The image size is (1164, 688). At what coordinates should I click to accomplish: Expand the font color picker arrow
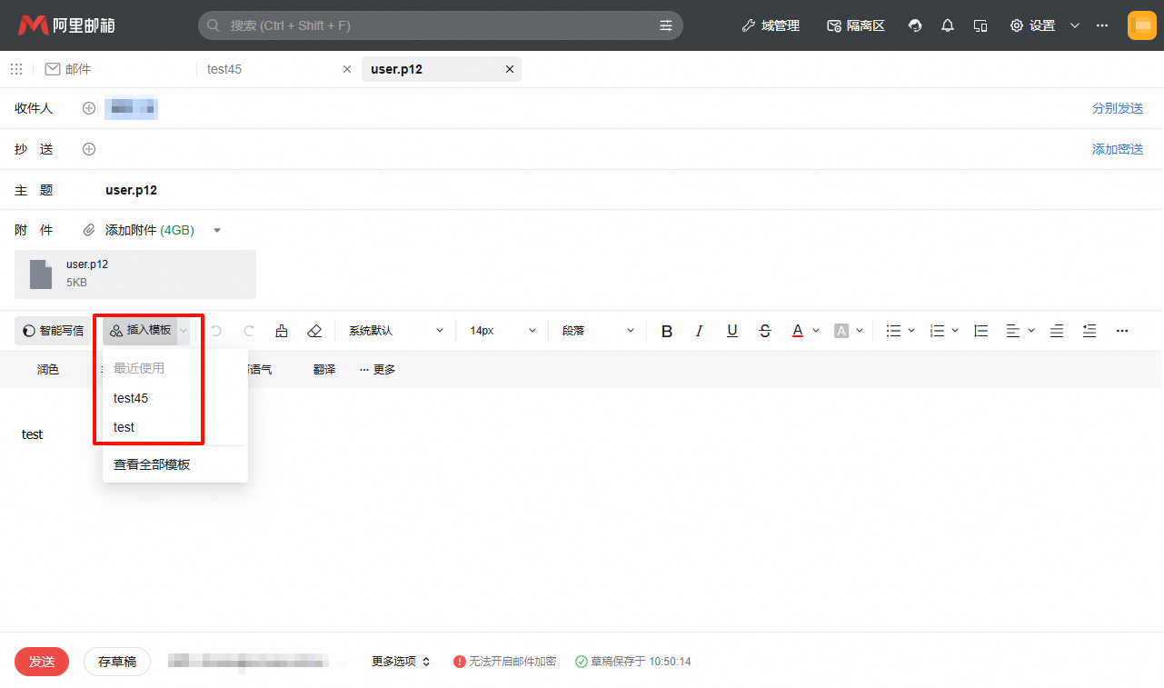tap(816, 331)
